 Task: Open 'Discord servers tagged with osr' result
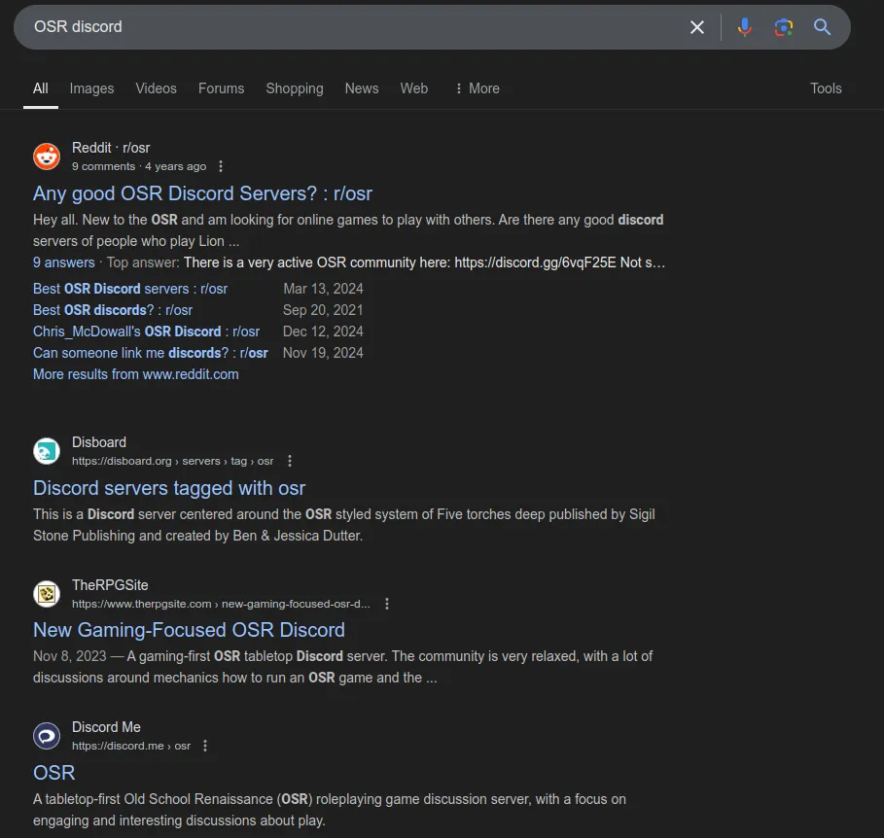pos(169,488)
